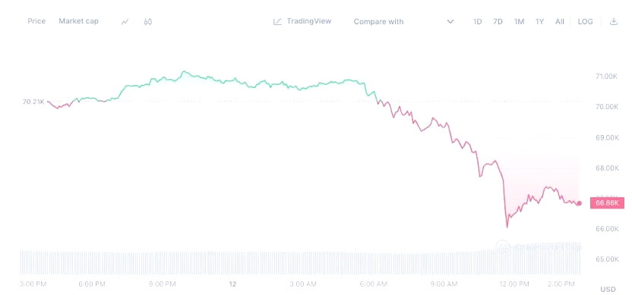Download chart data with download icon

pyautogui.click(x=614, y=21)
